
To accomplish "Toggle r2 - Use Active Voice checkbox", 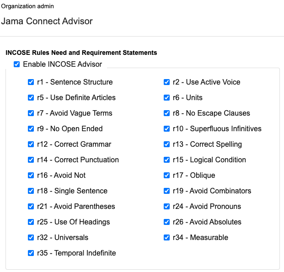I will coord(167,82).
